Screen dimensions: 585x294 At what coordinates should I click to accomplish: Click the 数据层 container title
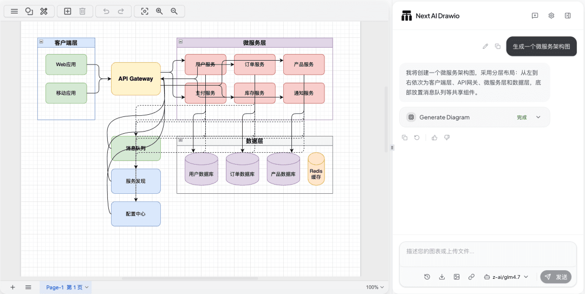pyautogui.click(x=255, y=141)
